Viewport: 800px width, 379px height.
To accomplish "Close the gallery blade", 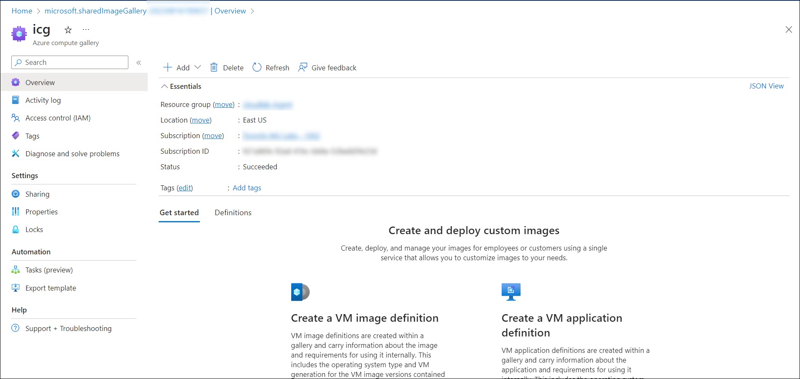I will pos(789,29).
